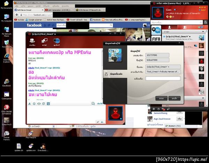Click the screenshot picture icon in chat
The width and height of the screenshot is (209, 163).
(x=48, y=104)
